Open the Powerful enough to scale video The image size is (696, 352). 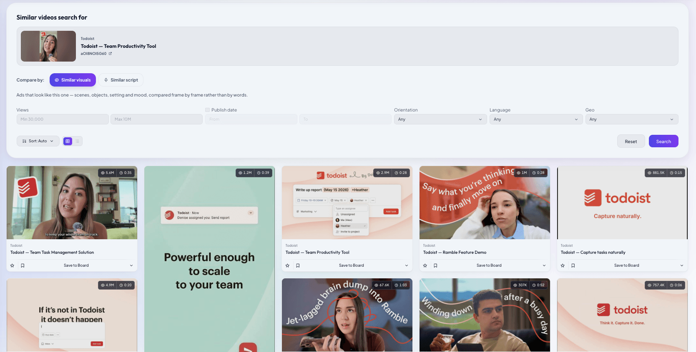tap(209, 259)
